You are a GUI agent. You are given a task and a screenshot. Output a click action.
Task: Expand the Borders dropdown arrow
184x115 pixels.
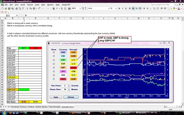tap(171, 9)
